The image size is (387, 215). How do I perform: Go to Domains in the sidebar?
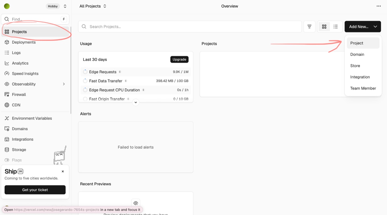(35, 129)
